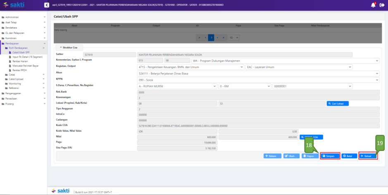Open the KPPN dropdown showing 090 - Solok

point(258,80)
